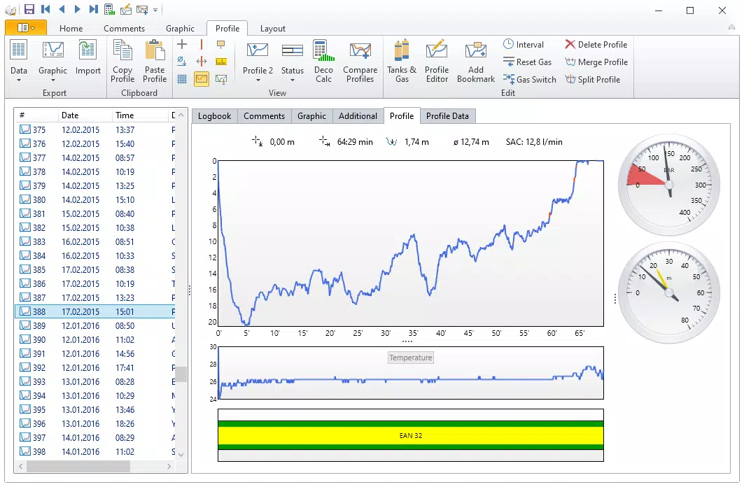Select dive 389 dated 12.01.2016
The image size is (744, 487).
97,326
